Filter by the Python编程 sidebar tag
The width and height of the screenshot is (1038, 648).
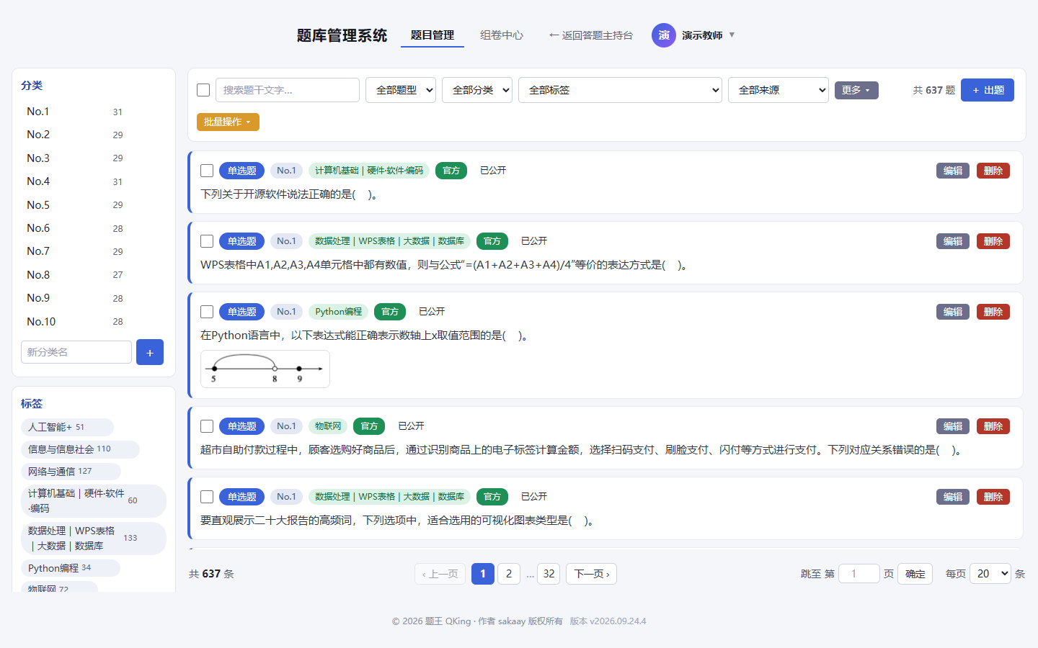(71, 568)
